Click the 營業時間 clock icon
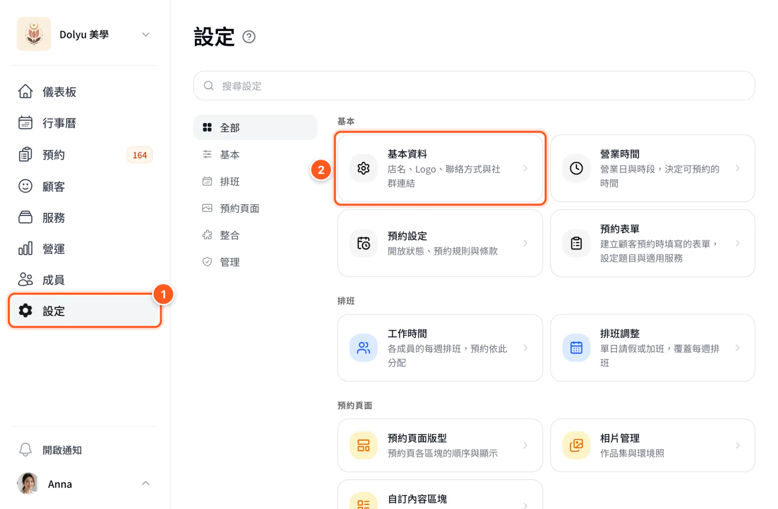778x509 pixels. 576,168
